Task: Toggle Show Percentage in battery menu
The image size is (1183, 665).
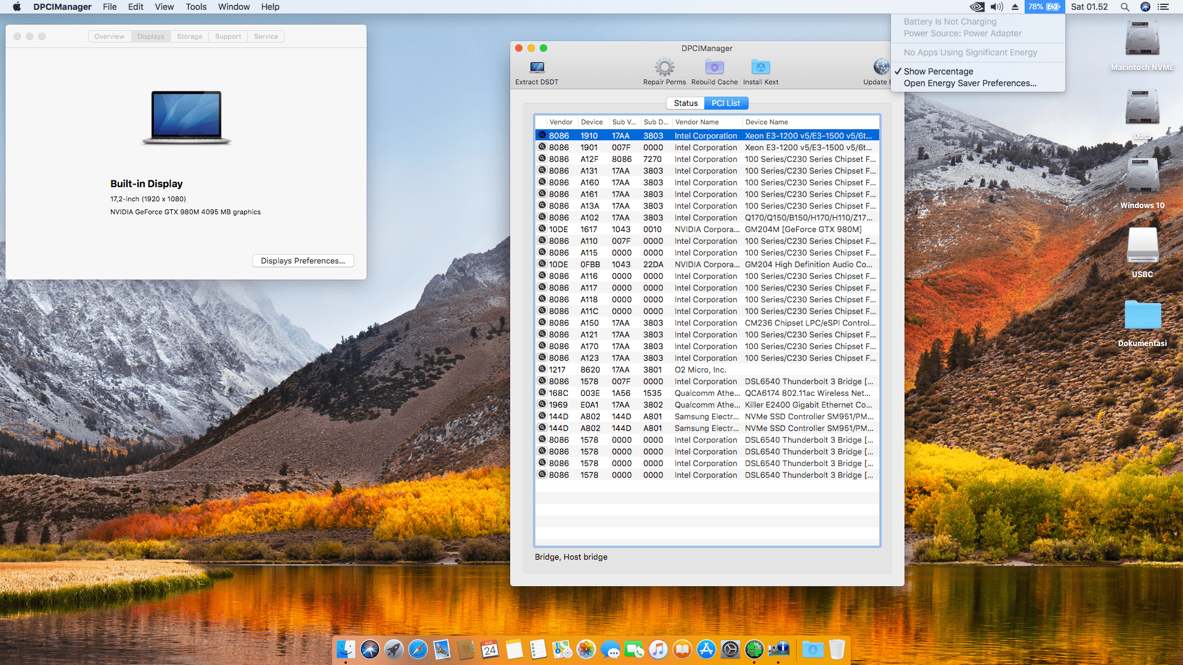Action: 938,71
